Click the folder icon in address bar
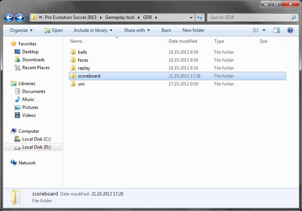The image size is (302, 211). (34, 17)
